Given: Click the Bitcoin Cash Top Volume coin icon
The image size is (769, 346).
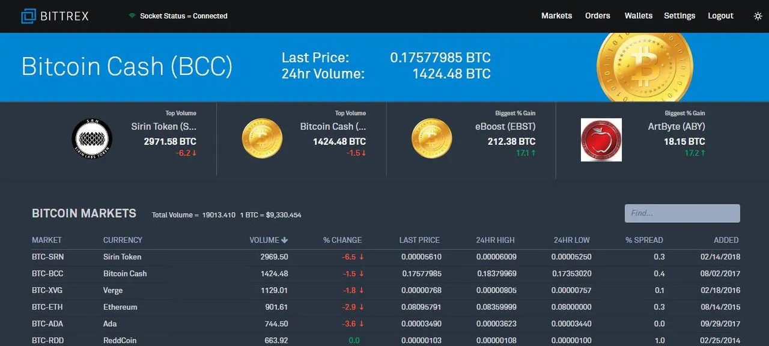Looking at the screenshot, I should (x=262, y=139).
